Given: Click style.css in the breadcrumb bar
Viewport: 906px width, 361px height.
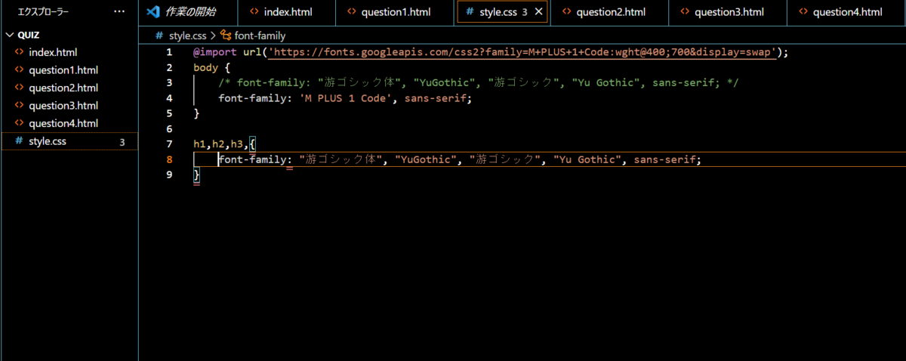Looking at the screenshot, I should pos(187,35).
